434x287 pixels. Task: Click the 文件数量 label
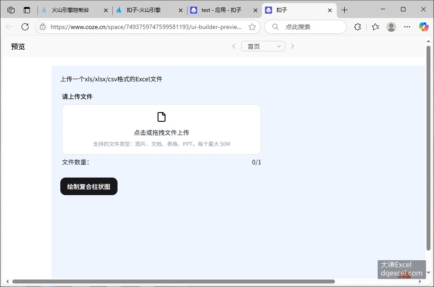pyautogui.click(x=76, y=162)
